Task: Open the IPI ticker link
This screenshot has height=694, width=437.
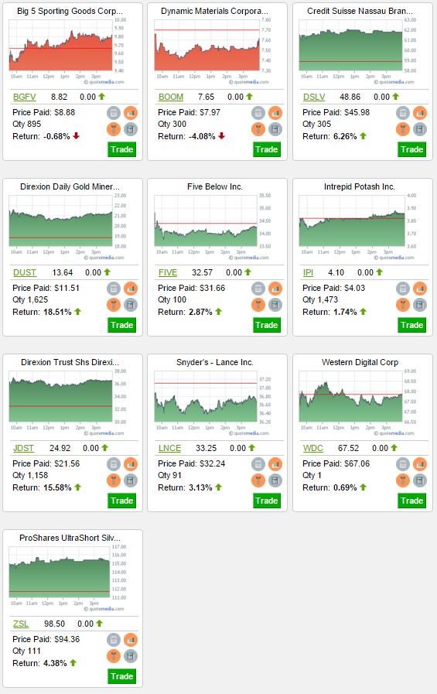Action: tap(309, 272)
